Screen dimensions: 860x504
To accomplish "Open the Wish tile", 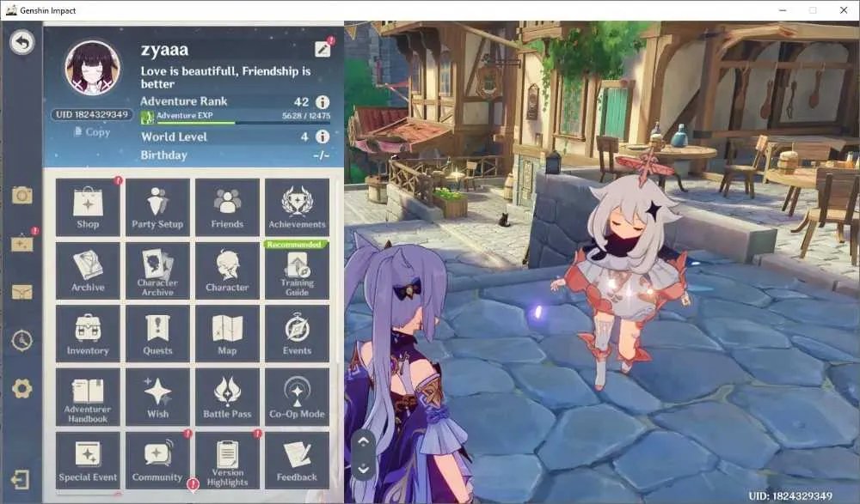I will point(157,398).
